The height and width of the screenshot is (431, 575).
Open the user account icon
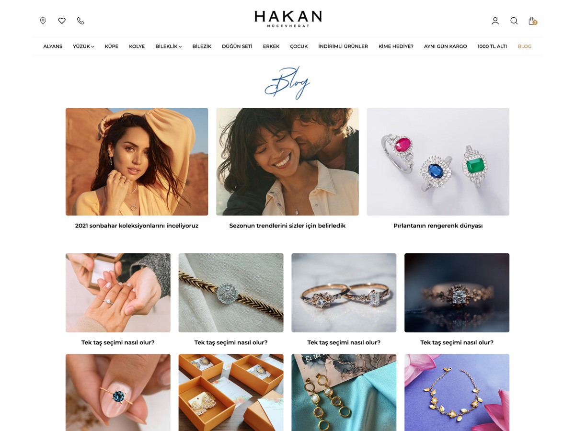point(495,21)
